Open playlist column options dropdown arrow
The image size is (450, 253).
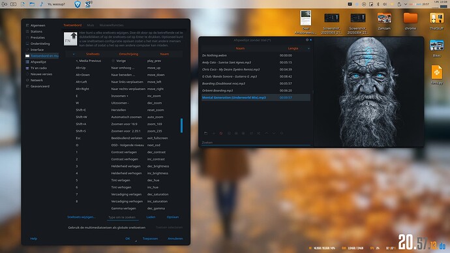[308, 48]
